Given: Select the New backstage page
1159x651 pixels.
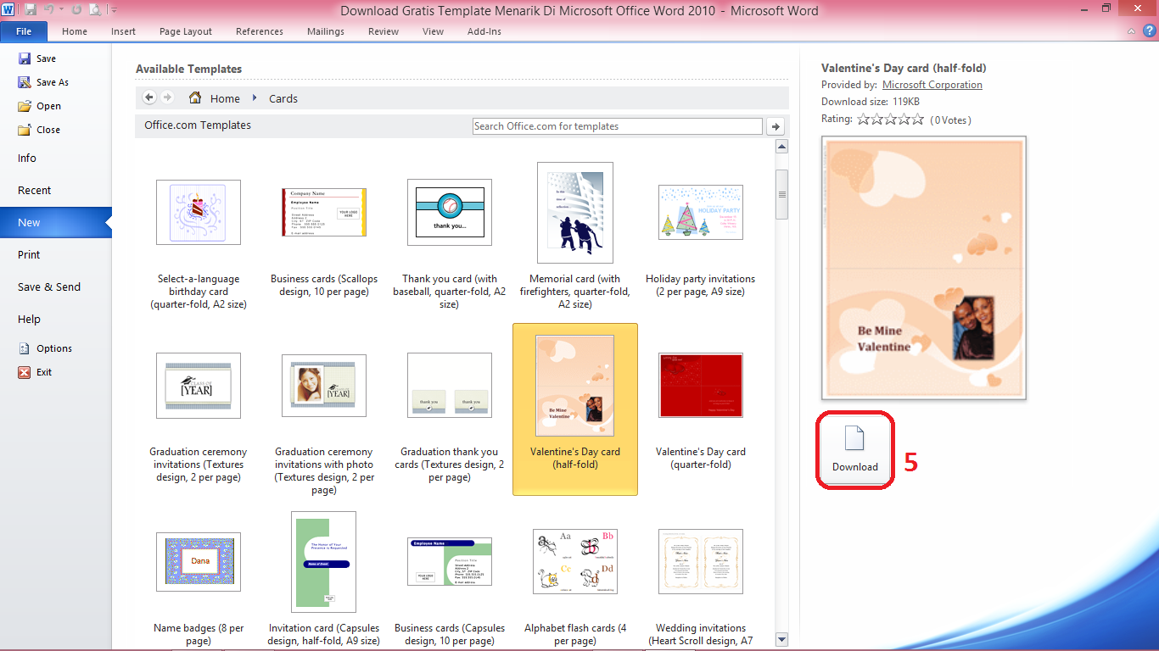Looking at the screenshot, I should point(55,223).
